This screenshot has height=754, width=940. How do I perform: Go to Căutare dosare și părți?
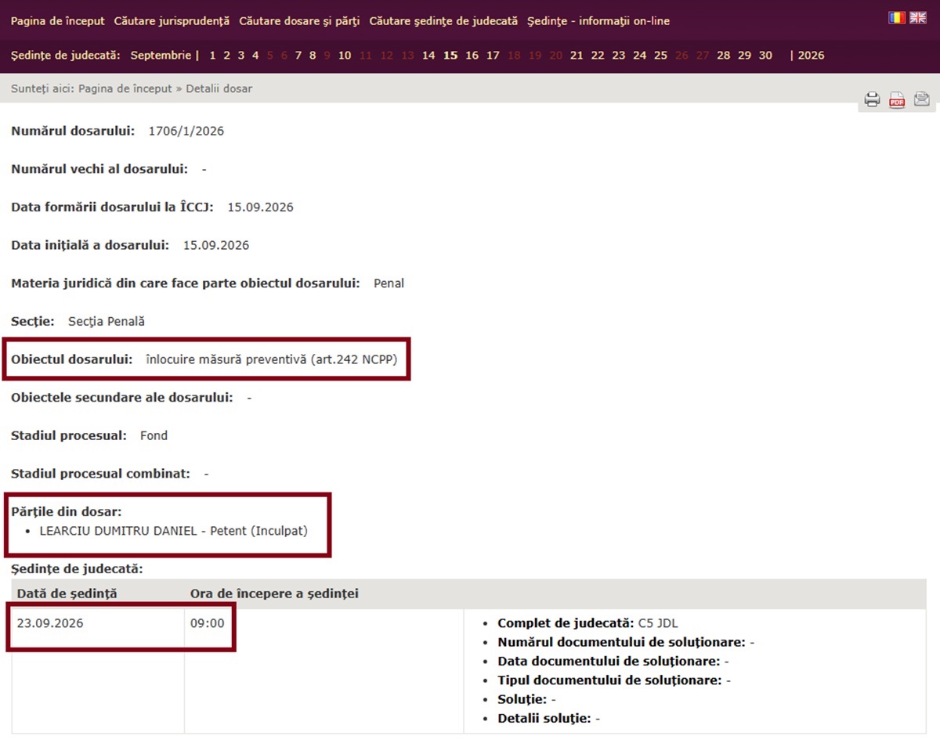coord(299,21)
